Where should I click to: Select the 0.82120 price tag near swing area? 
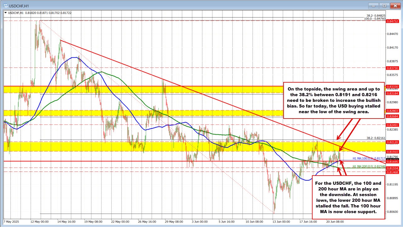point(393,143)
